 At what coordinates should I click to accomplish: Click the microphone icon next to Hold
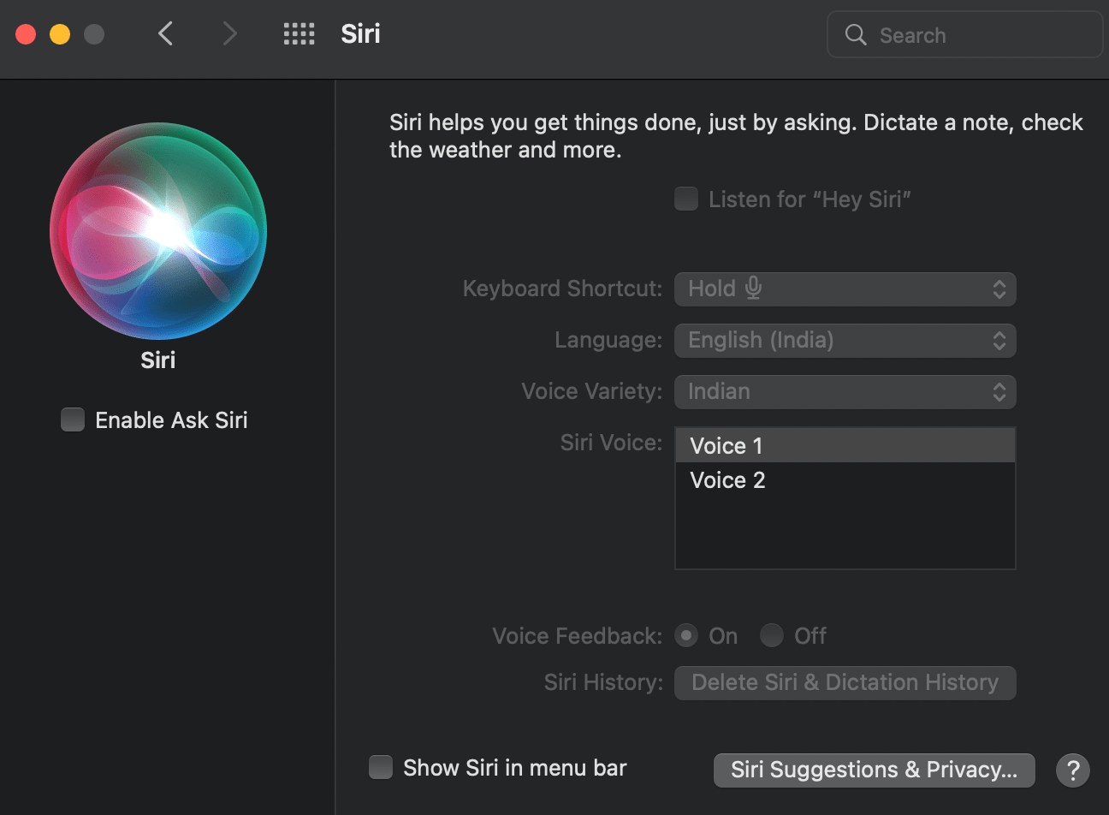point(752,289)
